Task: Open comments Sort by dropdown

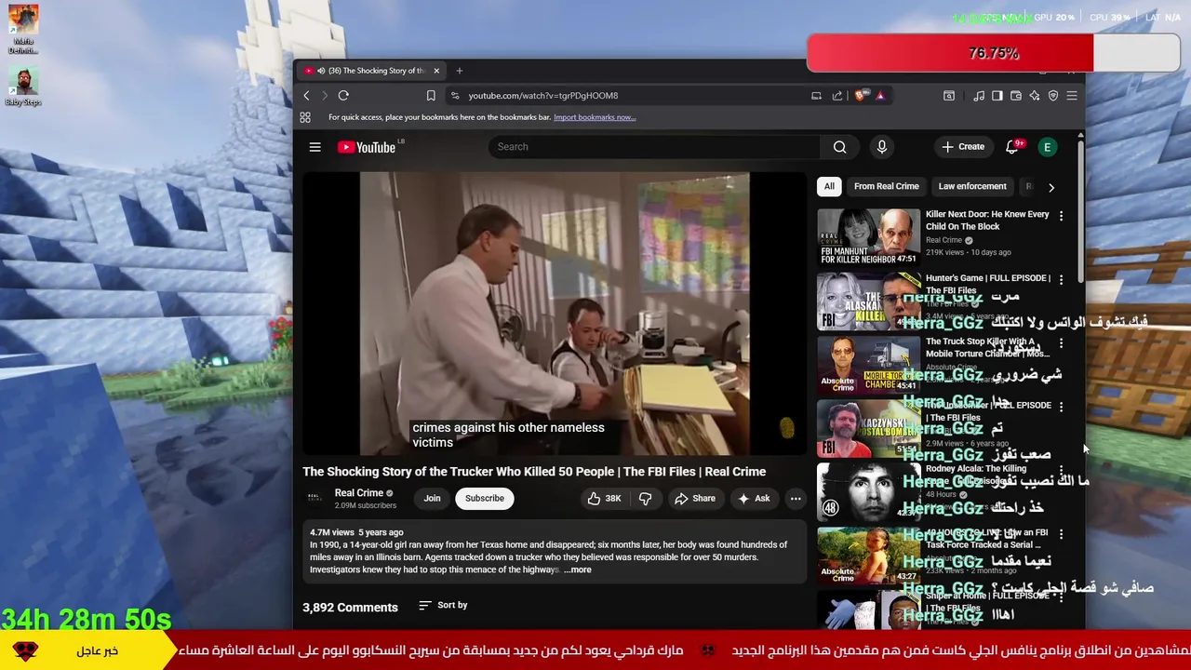Action: tap(443, 605)
